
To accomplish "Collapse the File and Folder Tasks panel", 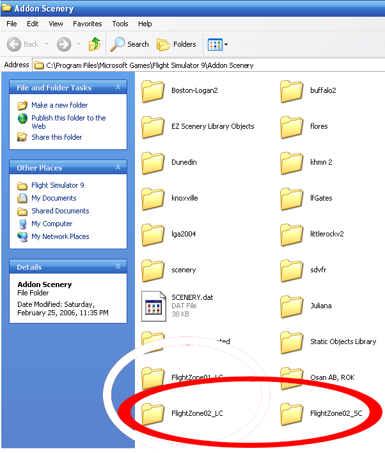I will pos(118,87).
